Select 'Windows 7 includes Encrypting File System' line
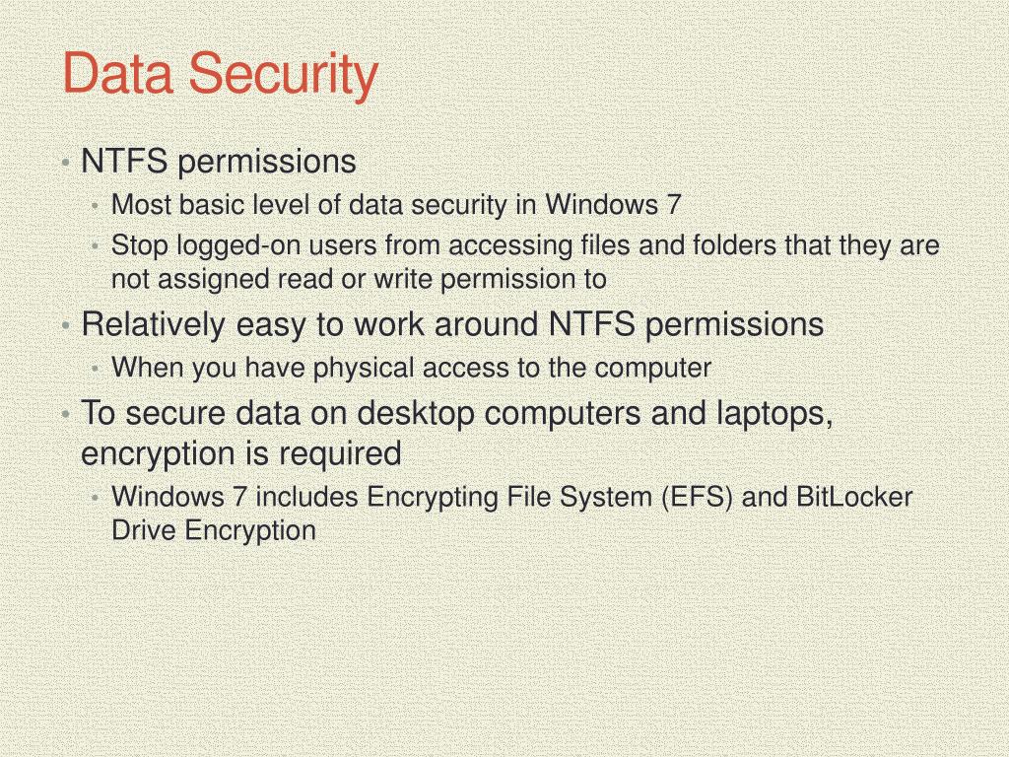The height and width of the screenshot is (757, 1009). [511, 497]
